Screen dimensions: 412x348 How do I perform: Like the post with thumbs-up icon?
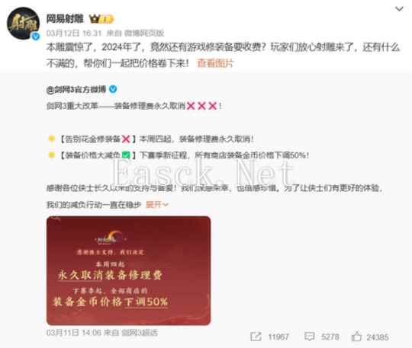click(x=356, y=337)
